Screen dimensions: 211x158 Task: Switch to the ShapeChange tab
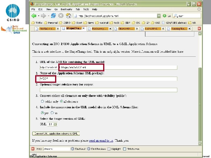click(x=74, y=28)
